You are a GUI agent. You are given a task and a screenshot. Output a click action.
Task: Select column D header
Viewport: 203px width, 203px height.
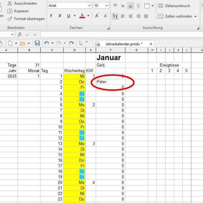coord(74,50)
